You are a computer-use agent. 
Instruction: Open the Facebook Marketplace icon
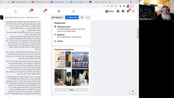pos(44,11)
